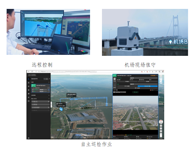Click the first red extension icon in the browser toolbar

pyautogui.click(x=142, y=72)
